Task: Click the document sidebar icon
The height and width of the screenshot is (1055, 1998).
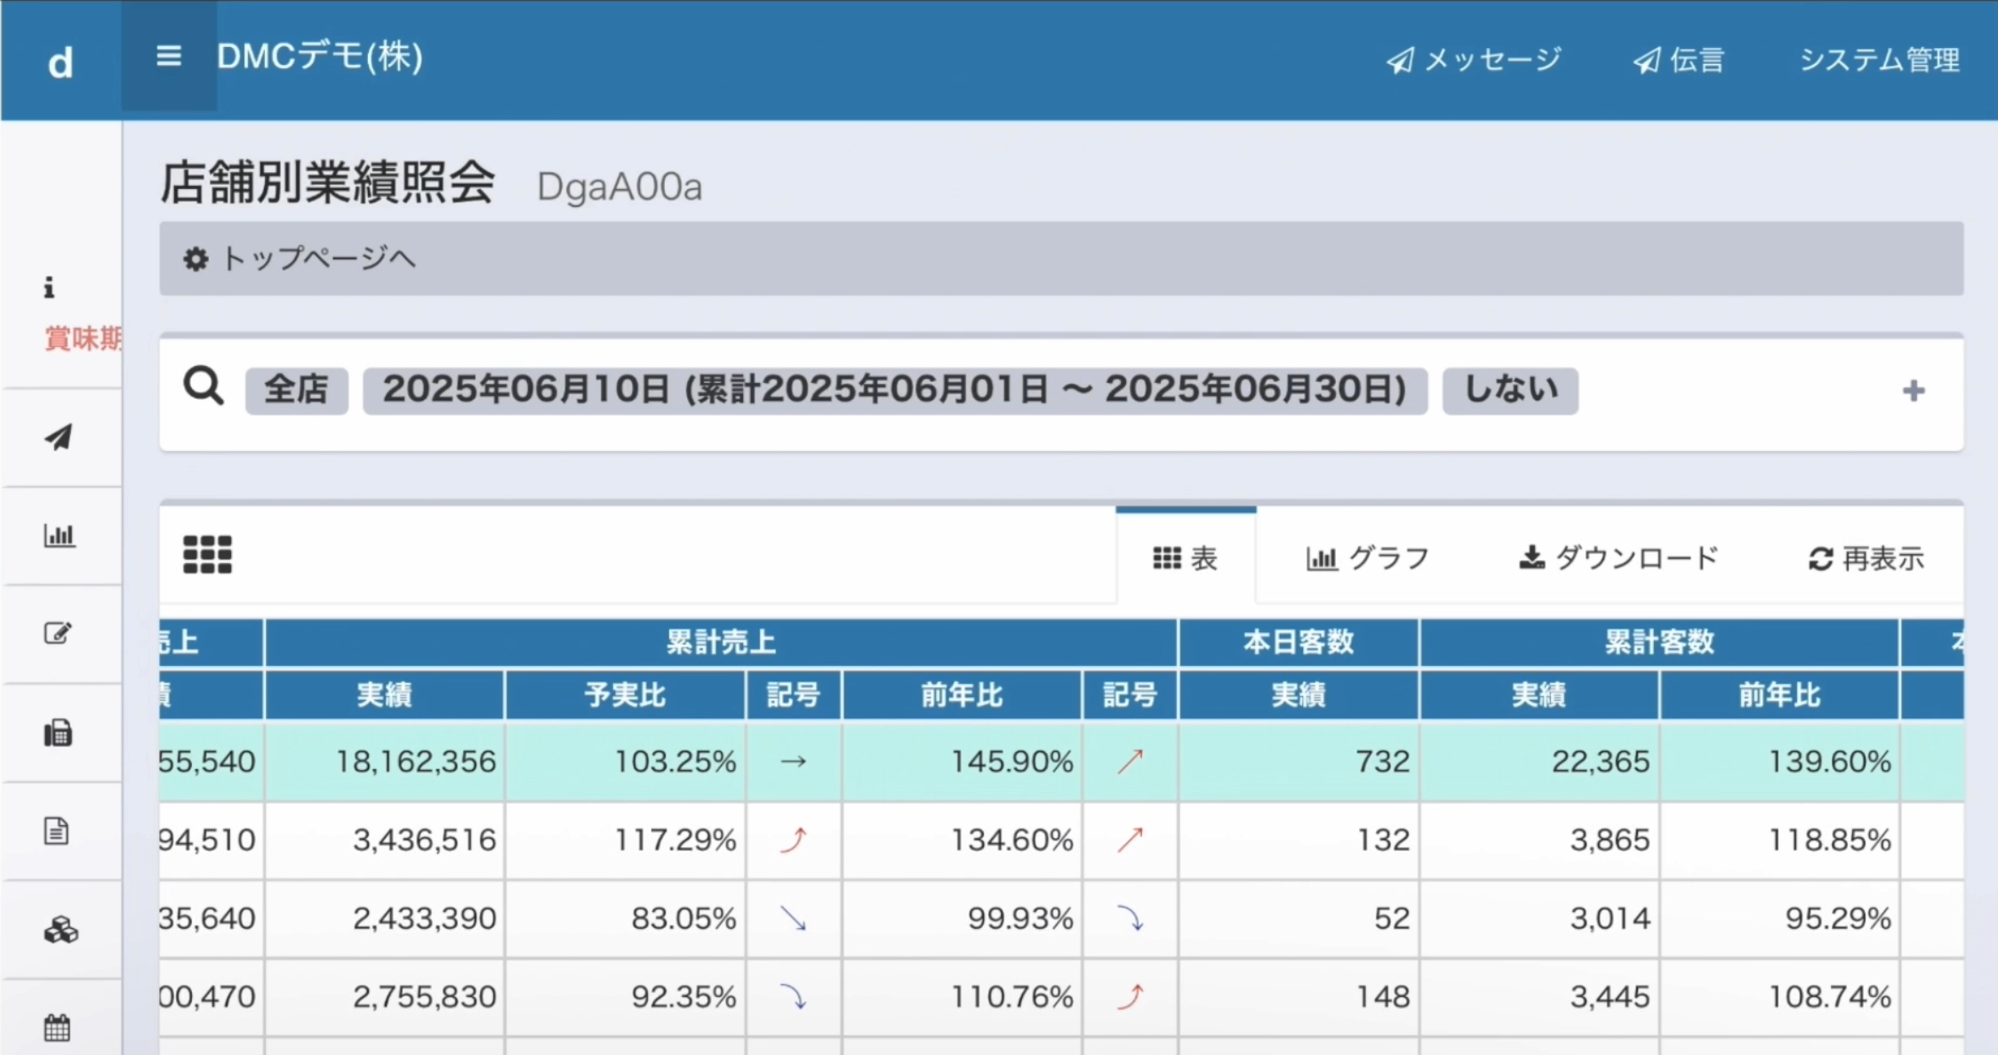Action: (57, 831)
